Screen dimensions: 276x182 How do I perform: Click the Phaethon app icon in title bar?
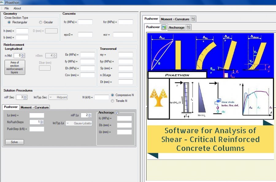coord(2,2)
